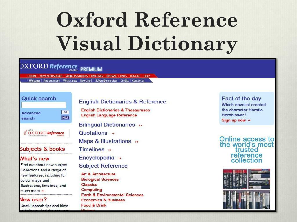Click the PREMIUM label in header
The image size is (297, 222).
tap(91, 69)
